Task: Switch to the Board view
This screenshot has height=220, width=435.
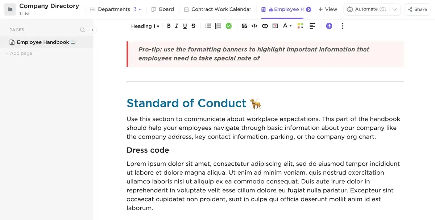Action: [x=163, y=9]
